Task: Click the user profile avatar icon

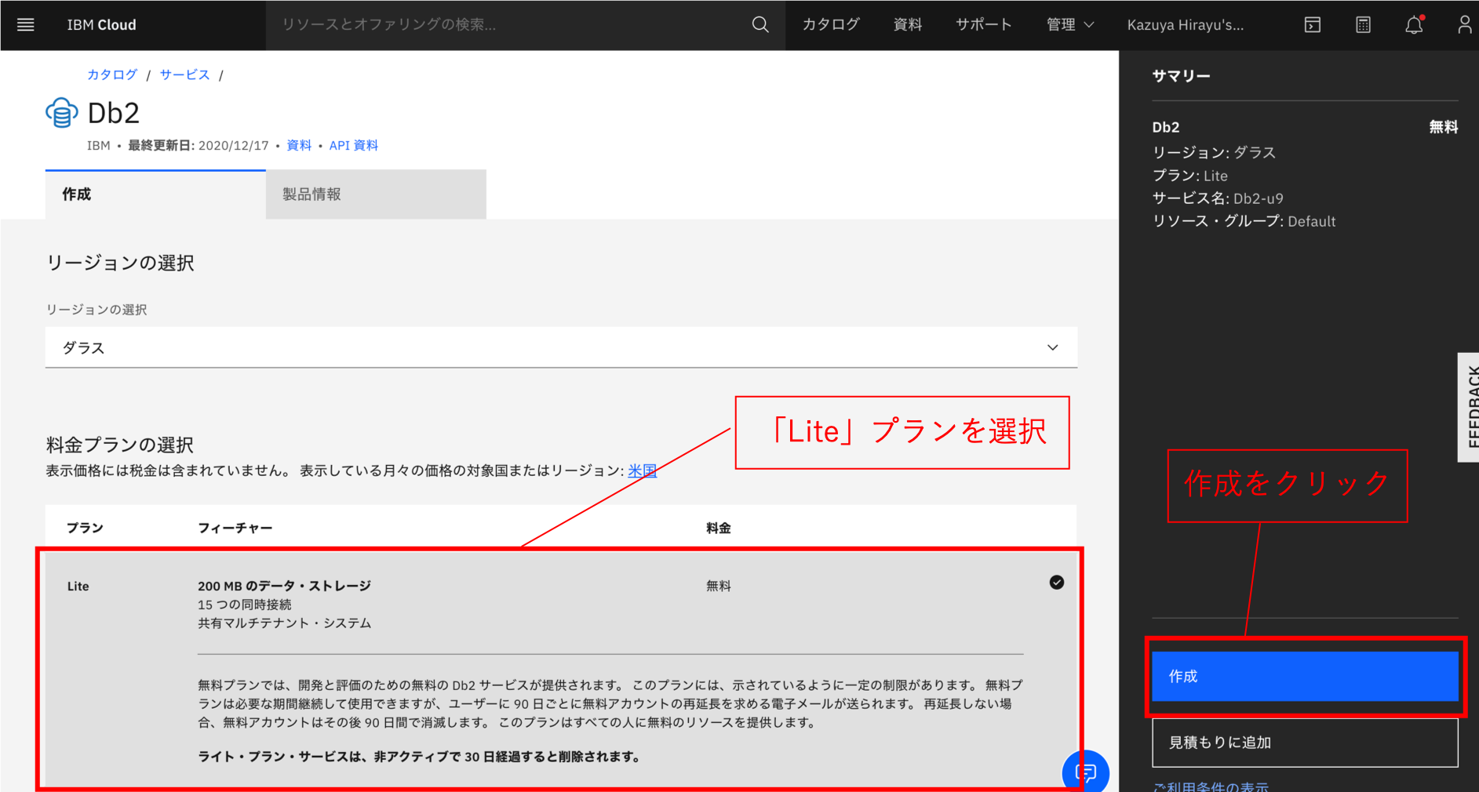Action: [1464, 24]
